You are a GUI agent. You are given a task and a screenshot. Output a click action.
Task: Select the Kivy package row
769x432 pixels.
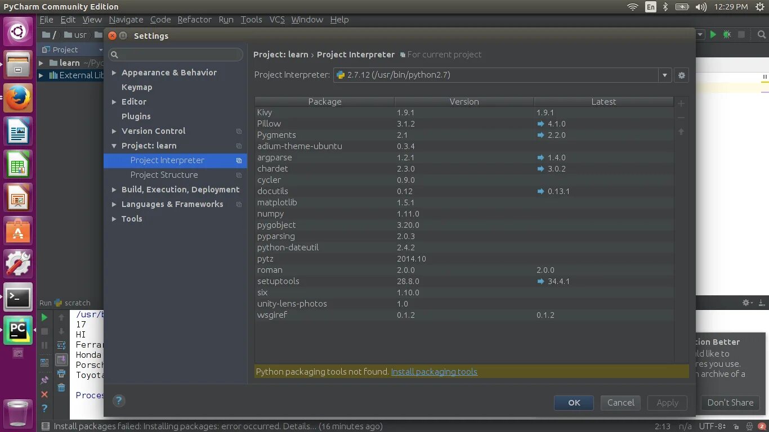(464, 112)
